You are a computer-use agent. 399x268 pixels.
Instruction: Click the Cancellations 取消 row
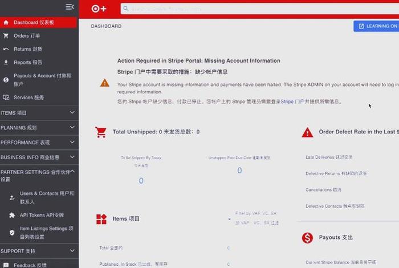click(323, 190)
